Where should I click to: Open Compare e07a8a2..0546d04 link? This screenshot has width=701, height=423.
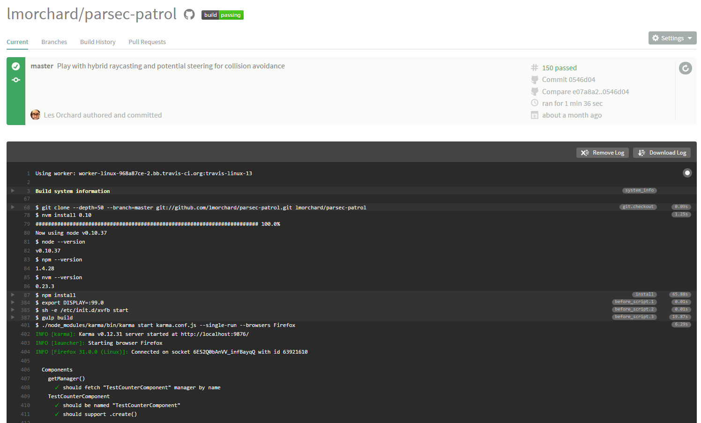click(x=585, y=92)
